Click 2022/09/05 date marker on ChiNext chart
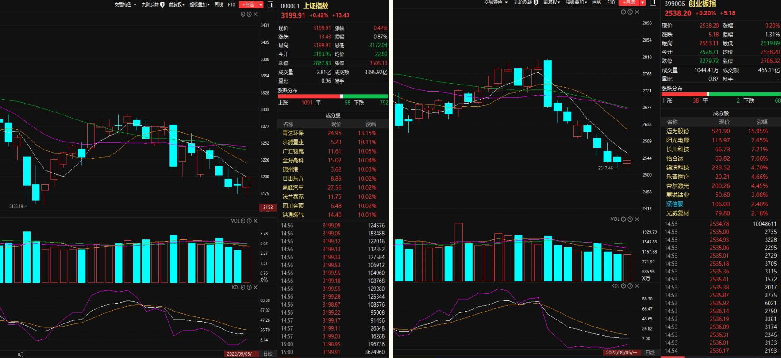Screen dimensions: 781x358 click(x=622, y=353)
